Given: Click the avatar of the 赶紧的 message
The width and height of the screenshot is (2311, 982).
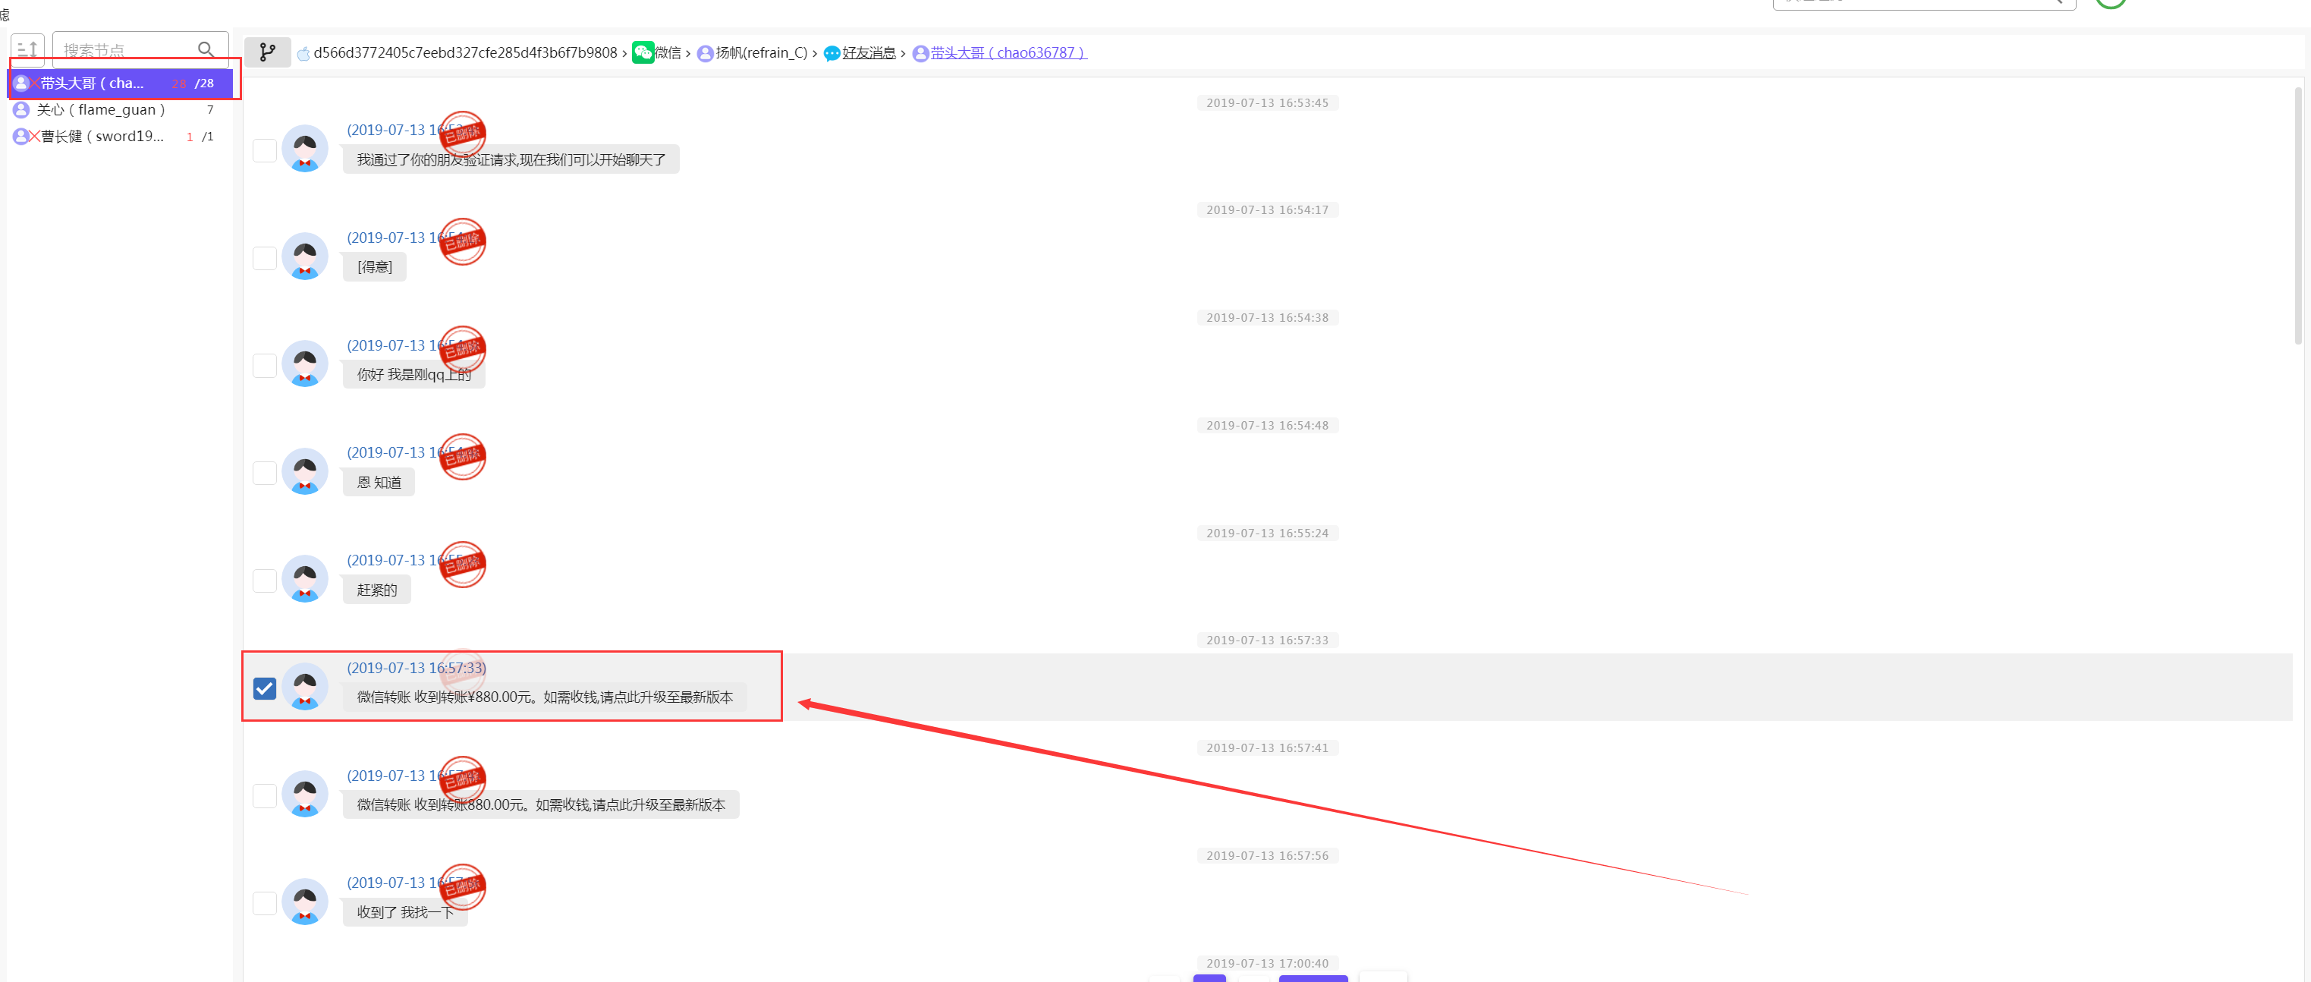Looking at the screenshot, I should coord(305,579).
